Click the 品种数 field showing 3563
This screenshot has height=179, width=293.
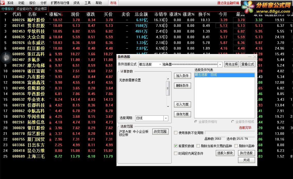coord(220,139)
